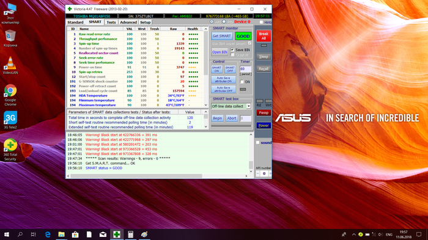Select the API radio button
Viewport: 428px width, 240px height.
212,21
